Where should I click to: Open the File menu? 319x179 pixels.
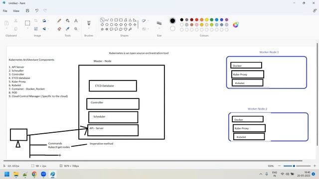click(5, 11)
